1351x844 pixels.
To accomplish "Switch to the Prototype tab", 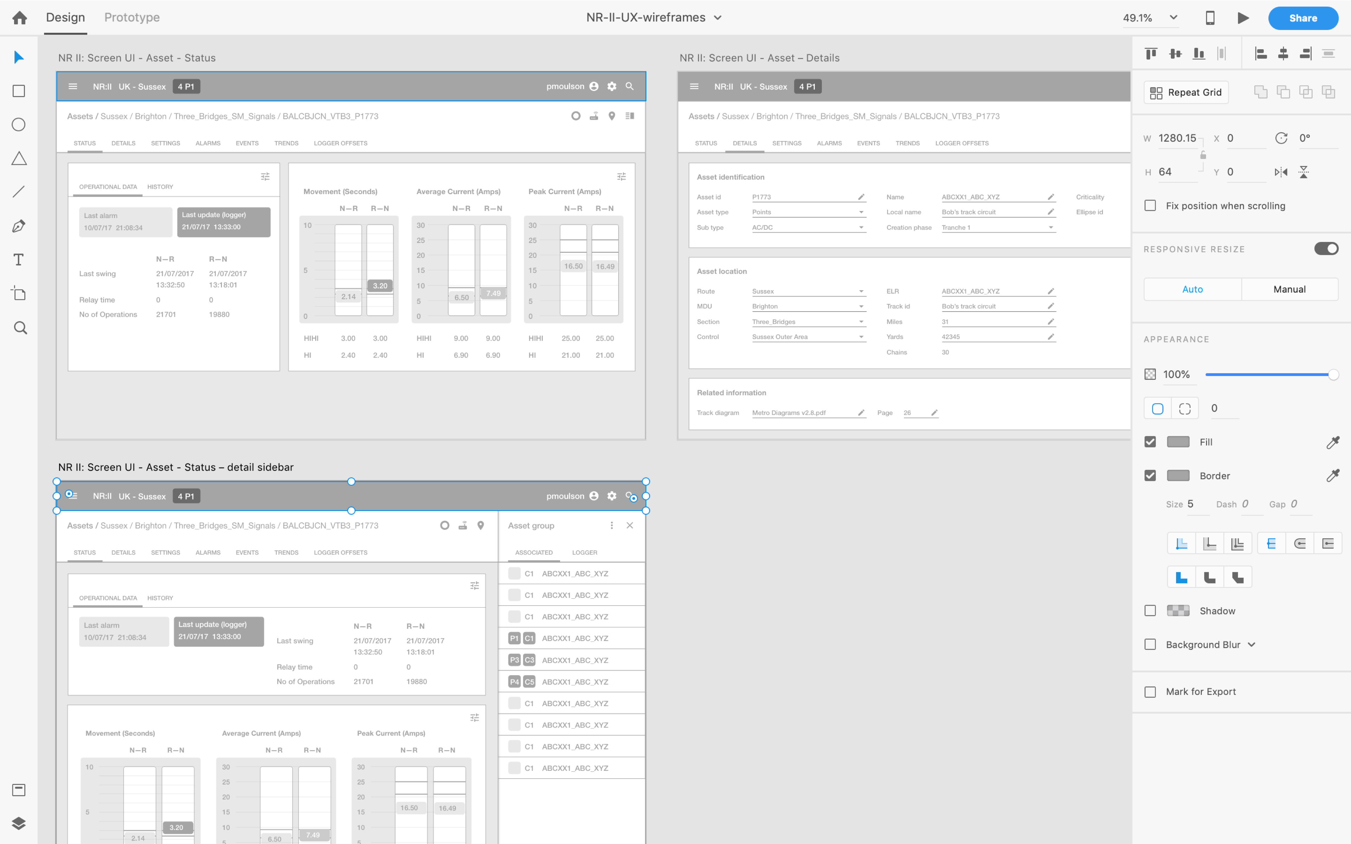I will (132, 17).
